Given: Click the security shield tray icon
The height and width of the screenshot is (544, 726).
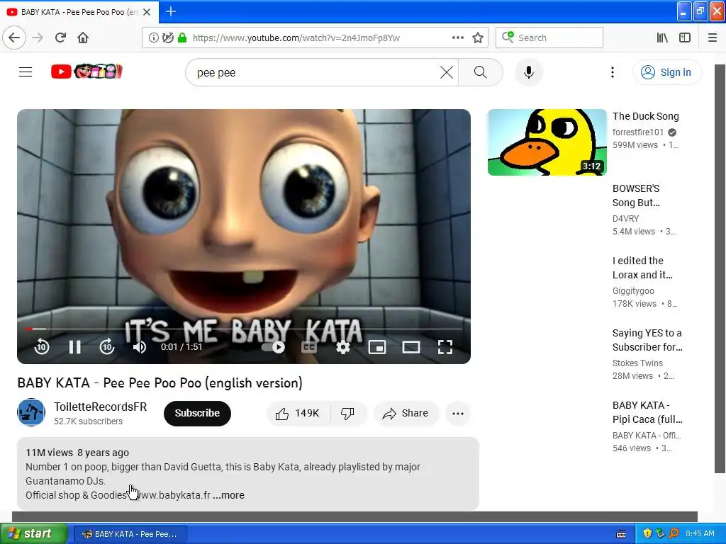Looking at the screenshot, I should [x=647, y=533].
